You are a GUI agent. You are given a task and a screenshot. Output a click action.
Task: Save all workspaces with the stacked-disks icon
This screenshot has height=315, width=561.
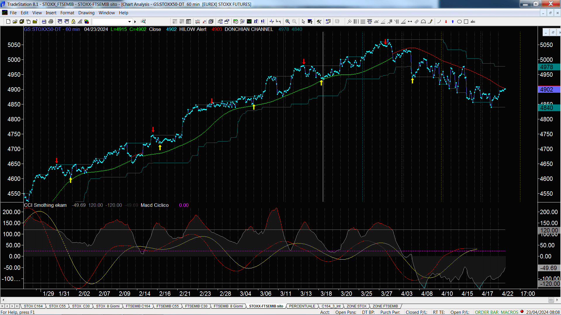pos(22,22)
